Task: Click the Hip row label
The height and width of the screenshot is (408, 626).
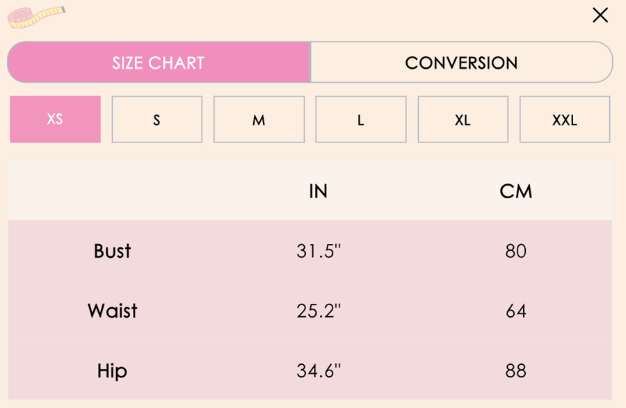Action: coord(112,370)
